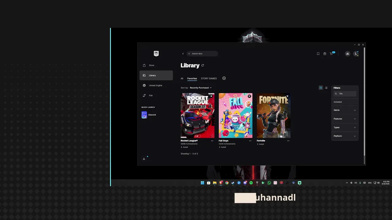Expand the Features filter
The width and height of the screenshot is (392, 220).
[x=345, y=119]
